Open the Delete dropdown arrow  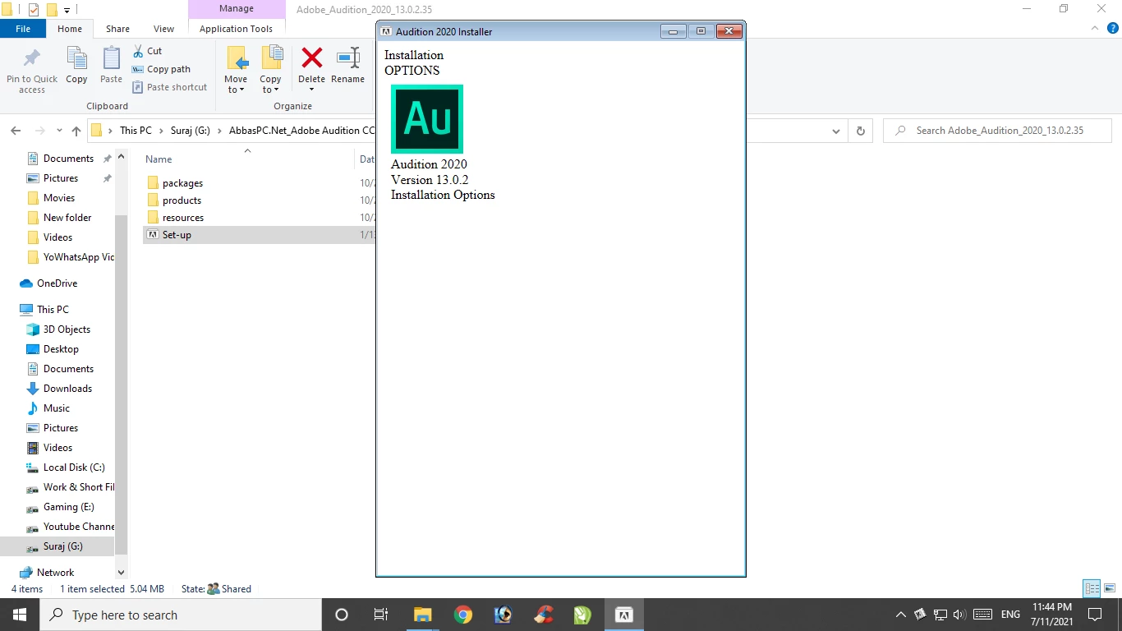pos(311,90)
